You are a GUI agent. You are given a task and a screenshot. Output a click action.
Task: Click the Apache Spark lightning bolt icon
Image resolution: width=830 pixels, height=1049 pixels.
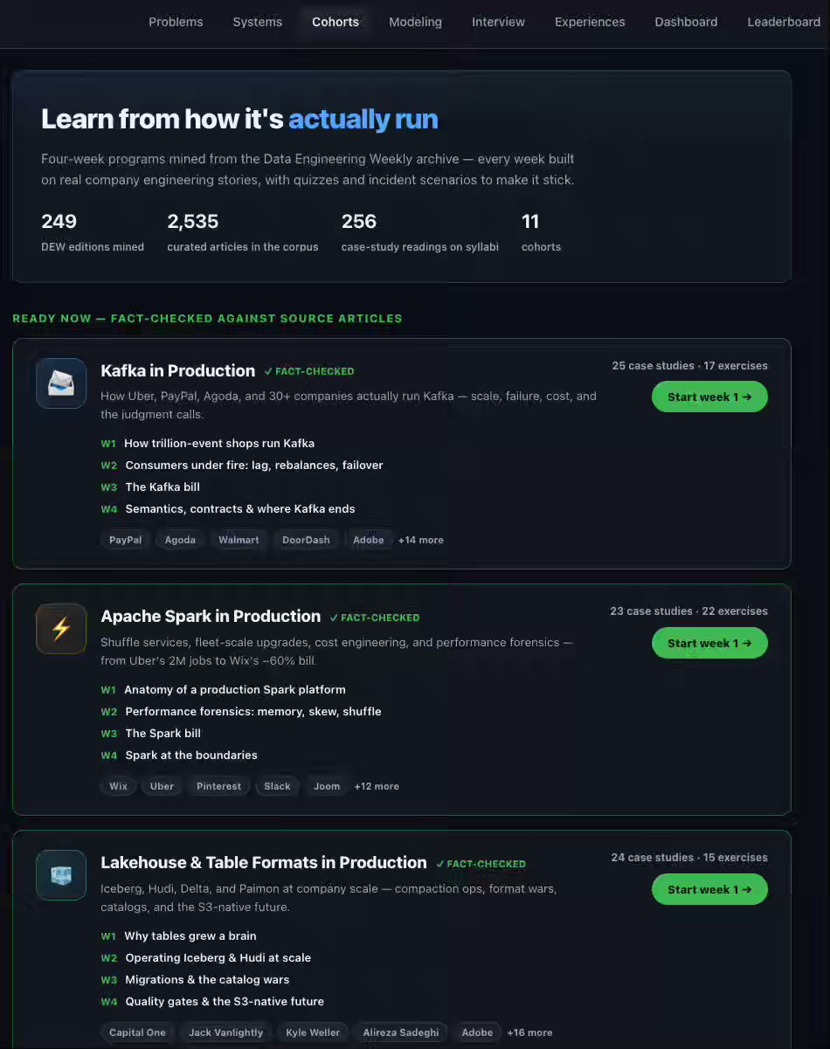click(61, 629)
